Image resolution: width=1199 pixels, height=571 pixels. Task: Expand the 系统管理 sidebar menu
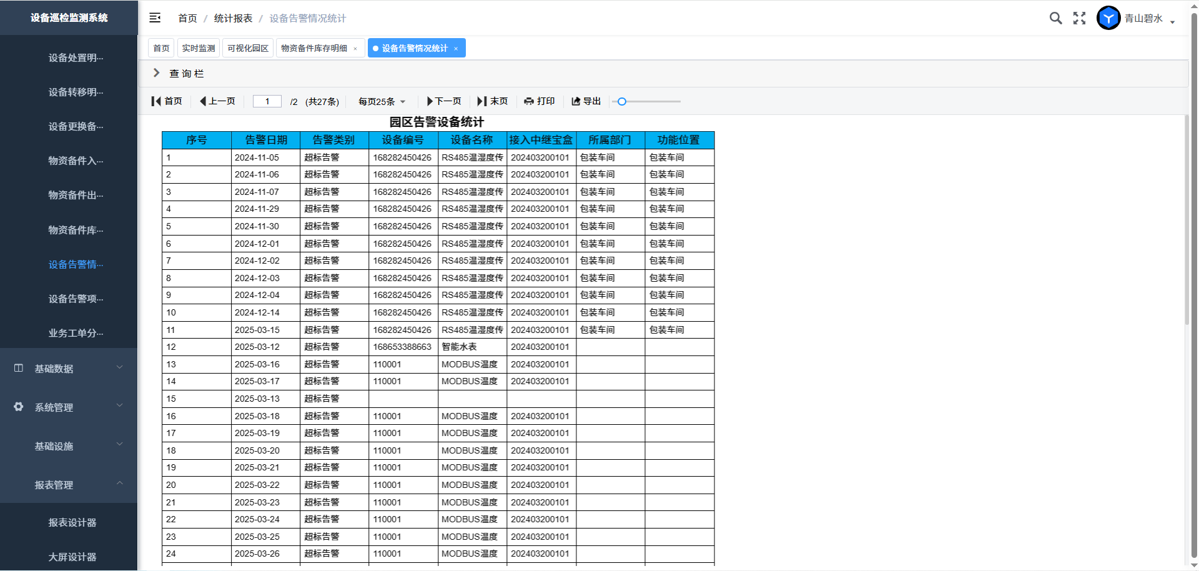[69, 407]
